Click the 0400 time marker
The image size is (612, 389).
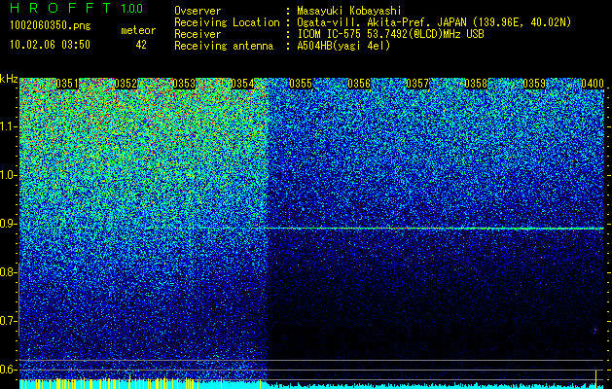[x=593, y=84]
